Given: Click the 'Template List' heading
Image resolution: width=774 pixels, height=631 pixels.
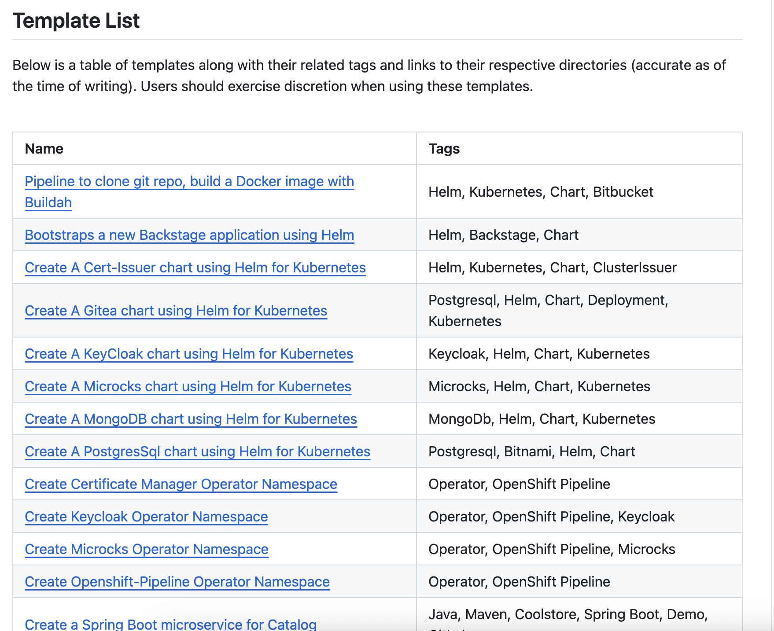Looking at the screenshot, I should click(x=76, y=21).
